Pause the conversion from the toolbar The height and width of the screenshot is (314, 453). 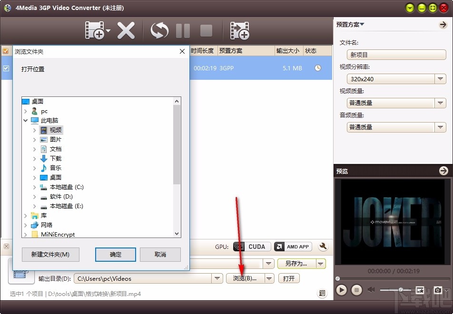tap(183, 30)
